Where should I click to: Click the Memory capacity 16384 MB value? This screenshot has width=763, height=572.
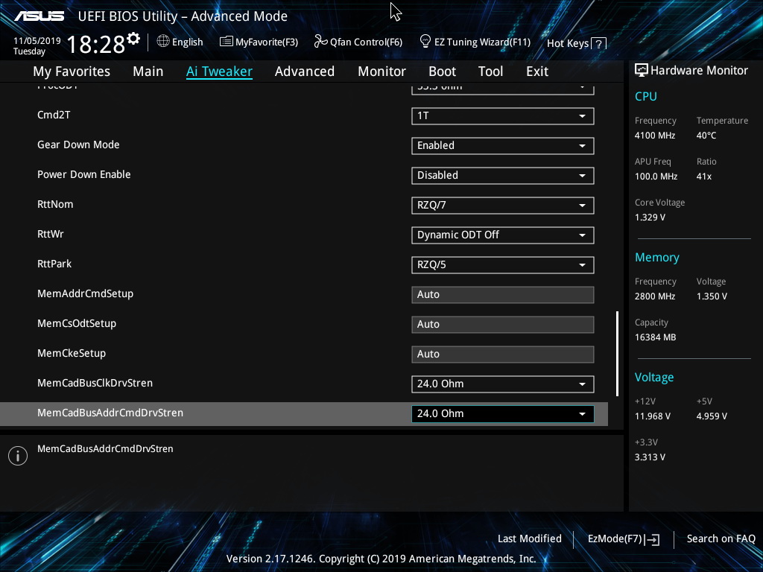tap(655, 337)
